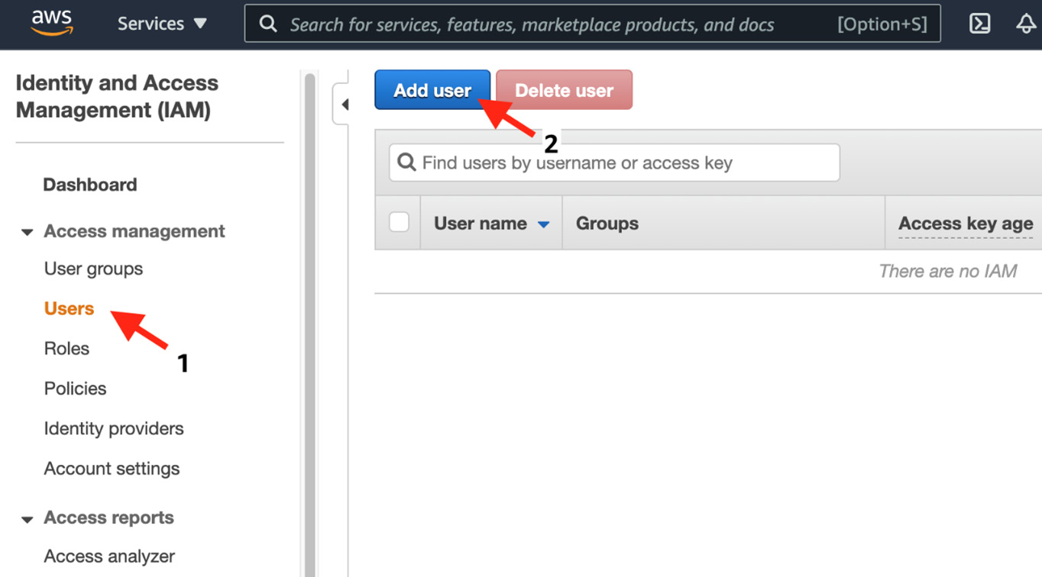
Task: Open the AWS home logo
Action: coord(52,24)
